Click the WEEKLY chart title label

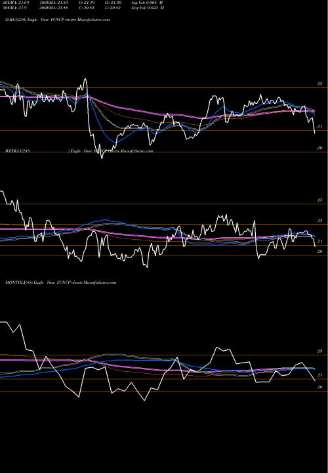point(79,151)
